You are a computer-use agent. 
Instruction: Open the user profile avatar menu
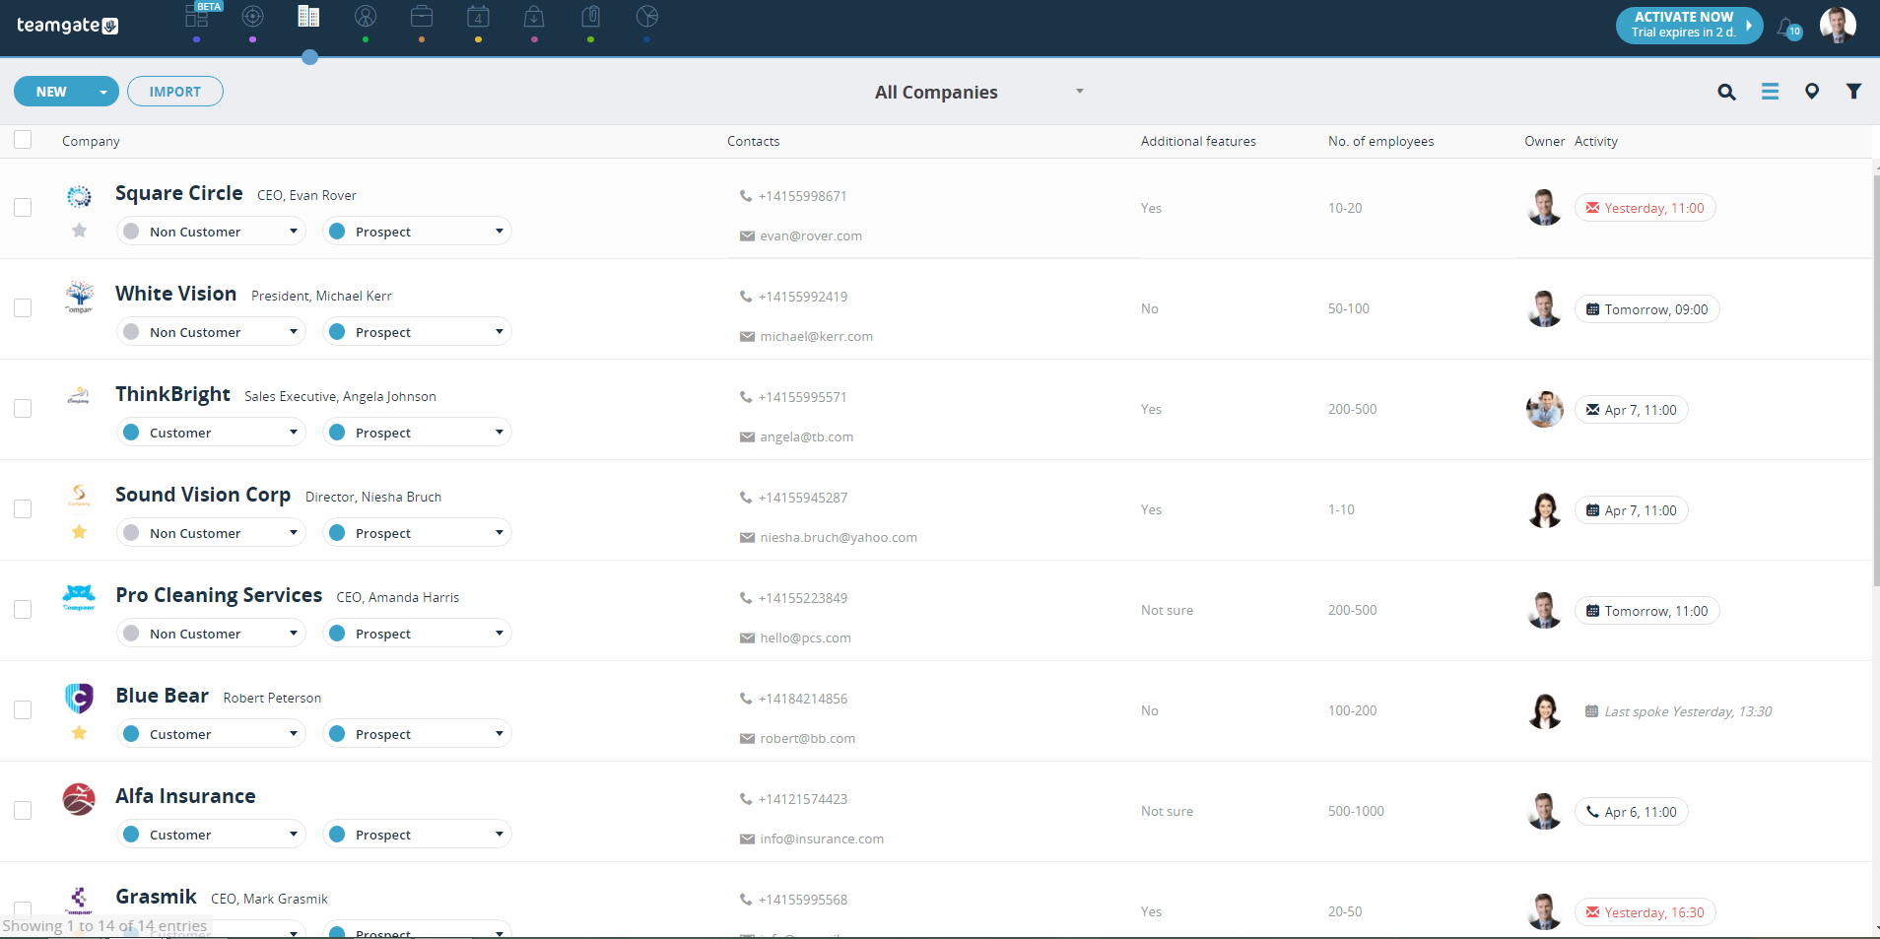pos(1838,26)
